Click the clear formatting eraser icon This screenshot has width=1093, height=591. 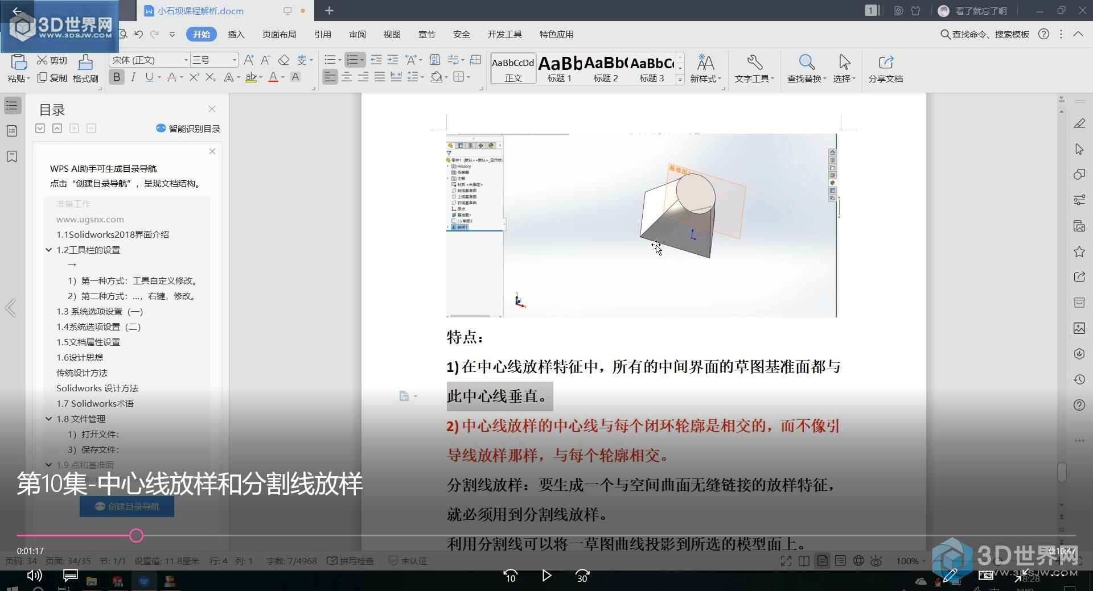point(283,60)
